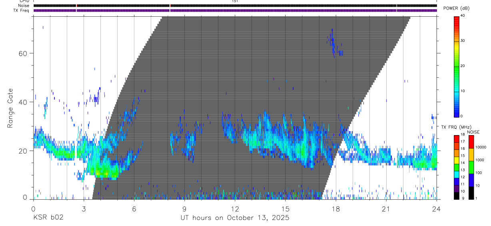Click POWER scale tick label 40
This screenshot has width=491, height=226.
463,15
